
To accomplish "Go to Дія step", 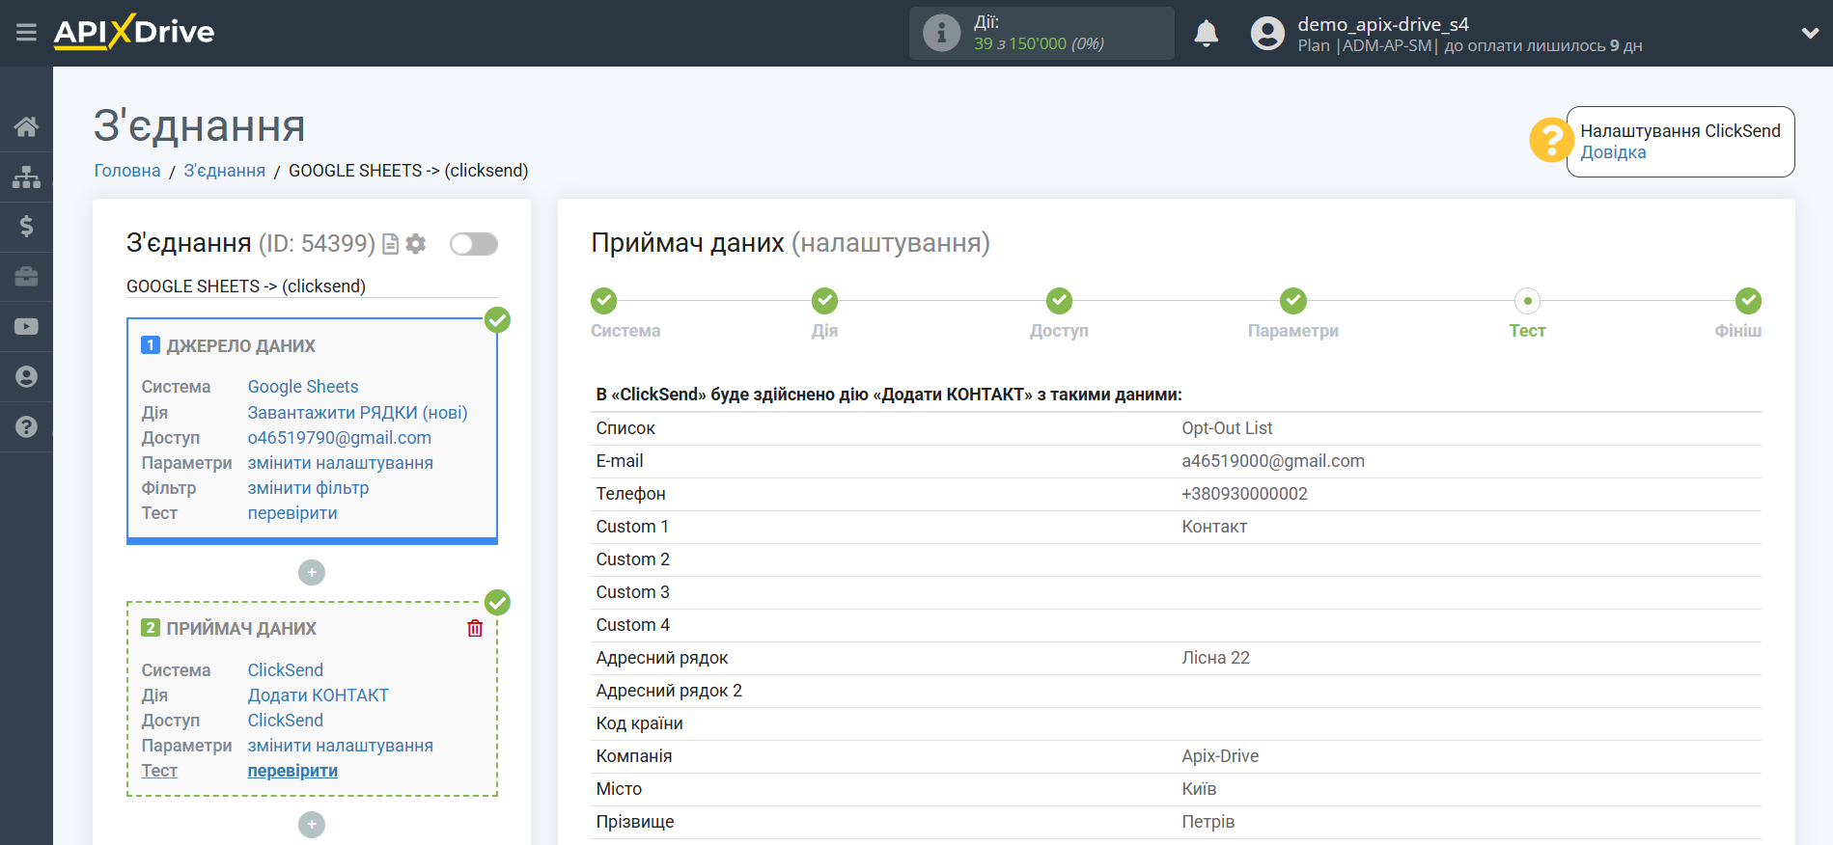I will 824,301.
